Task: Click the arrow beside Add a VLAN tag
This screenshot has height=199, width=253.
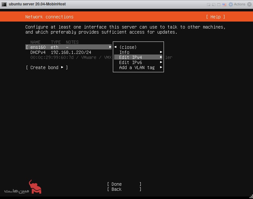Action: point(161,67)
